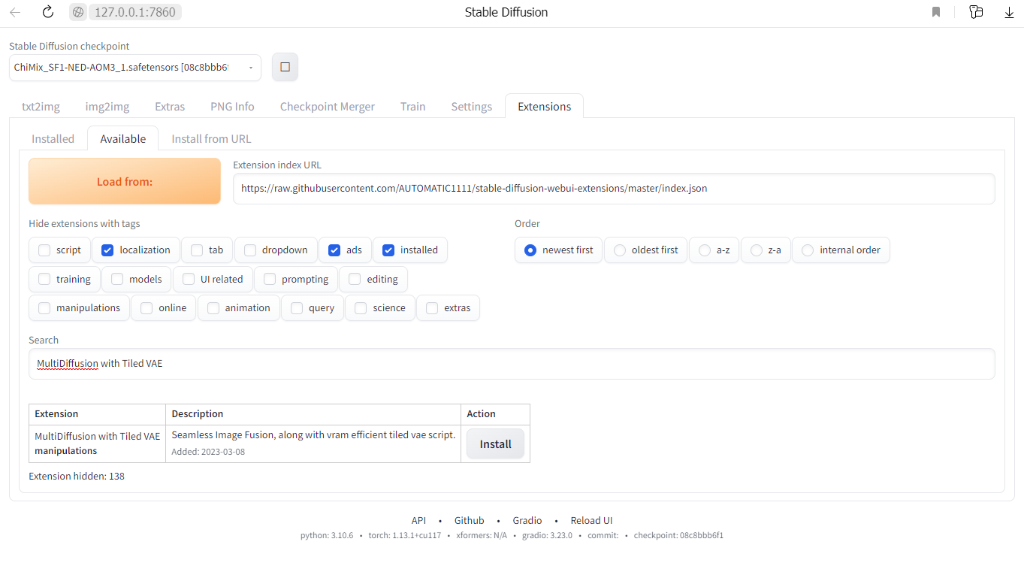Screen dimensions: 1024x566
Task: Hide extensions tagged training
Action: (44, 280)
